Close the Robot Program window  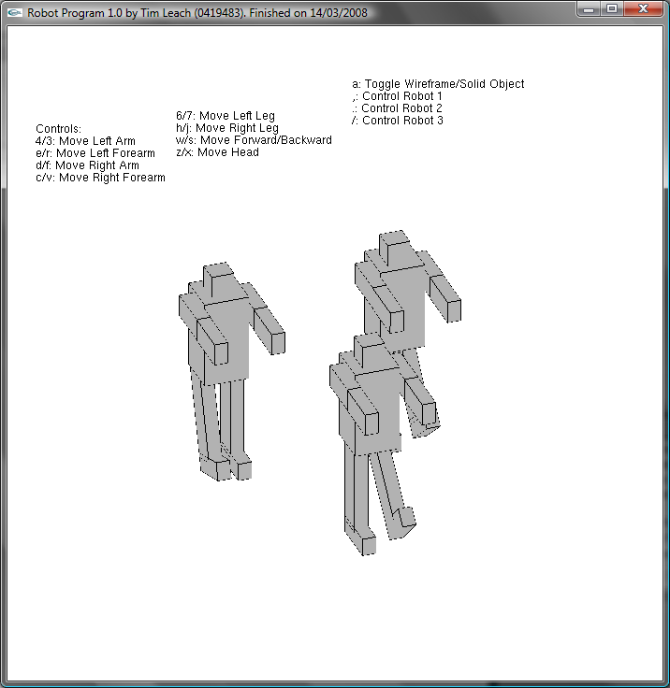(643, 8)
